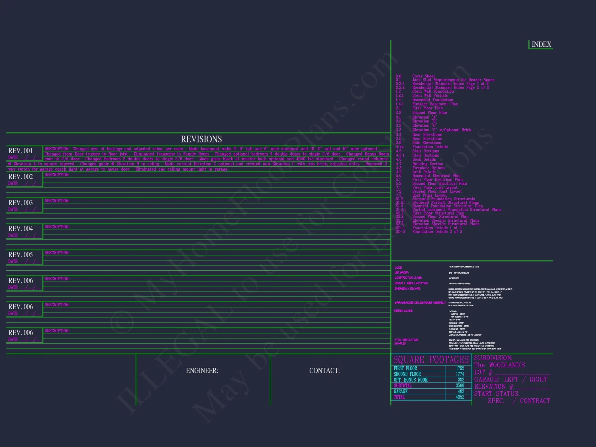The width and height of the screenshot is (596, 447).
Task: Choose the CONTRACT start status text
Action: (535, 401)
